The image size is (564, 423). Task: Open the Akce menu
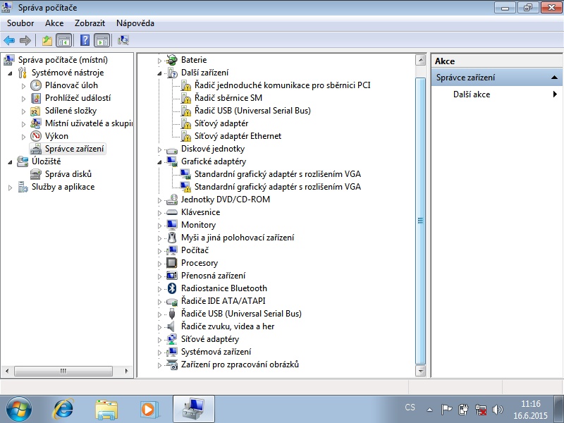pos(54,23)
